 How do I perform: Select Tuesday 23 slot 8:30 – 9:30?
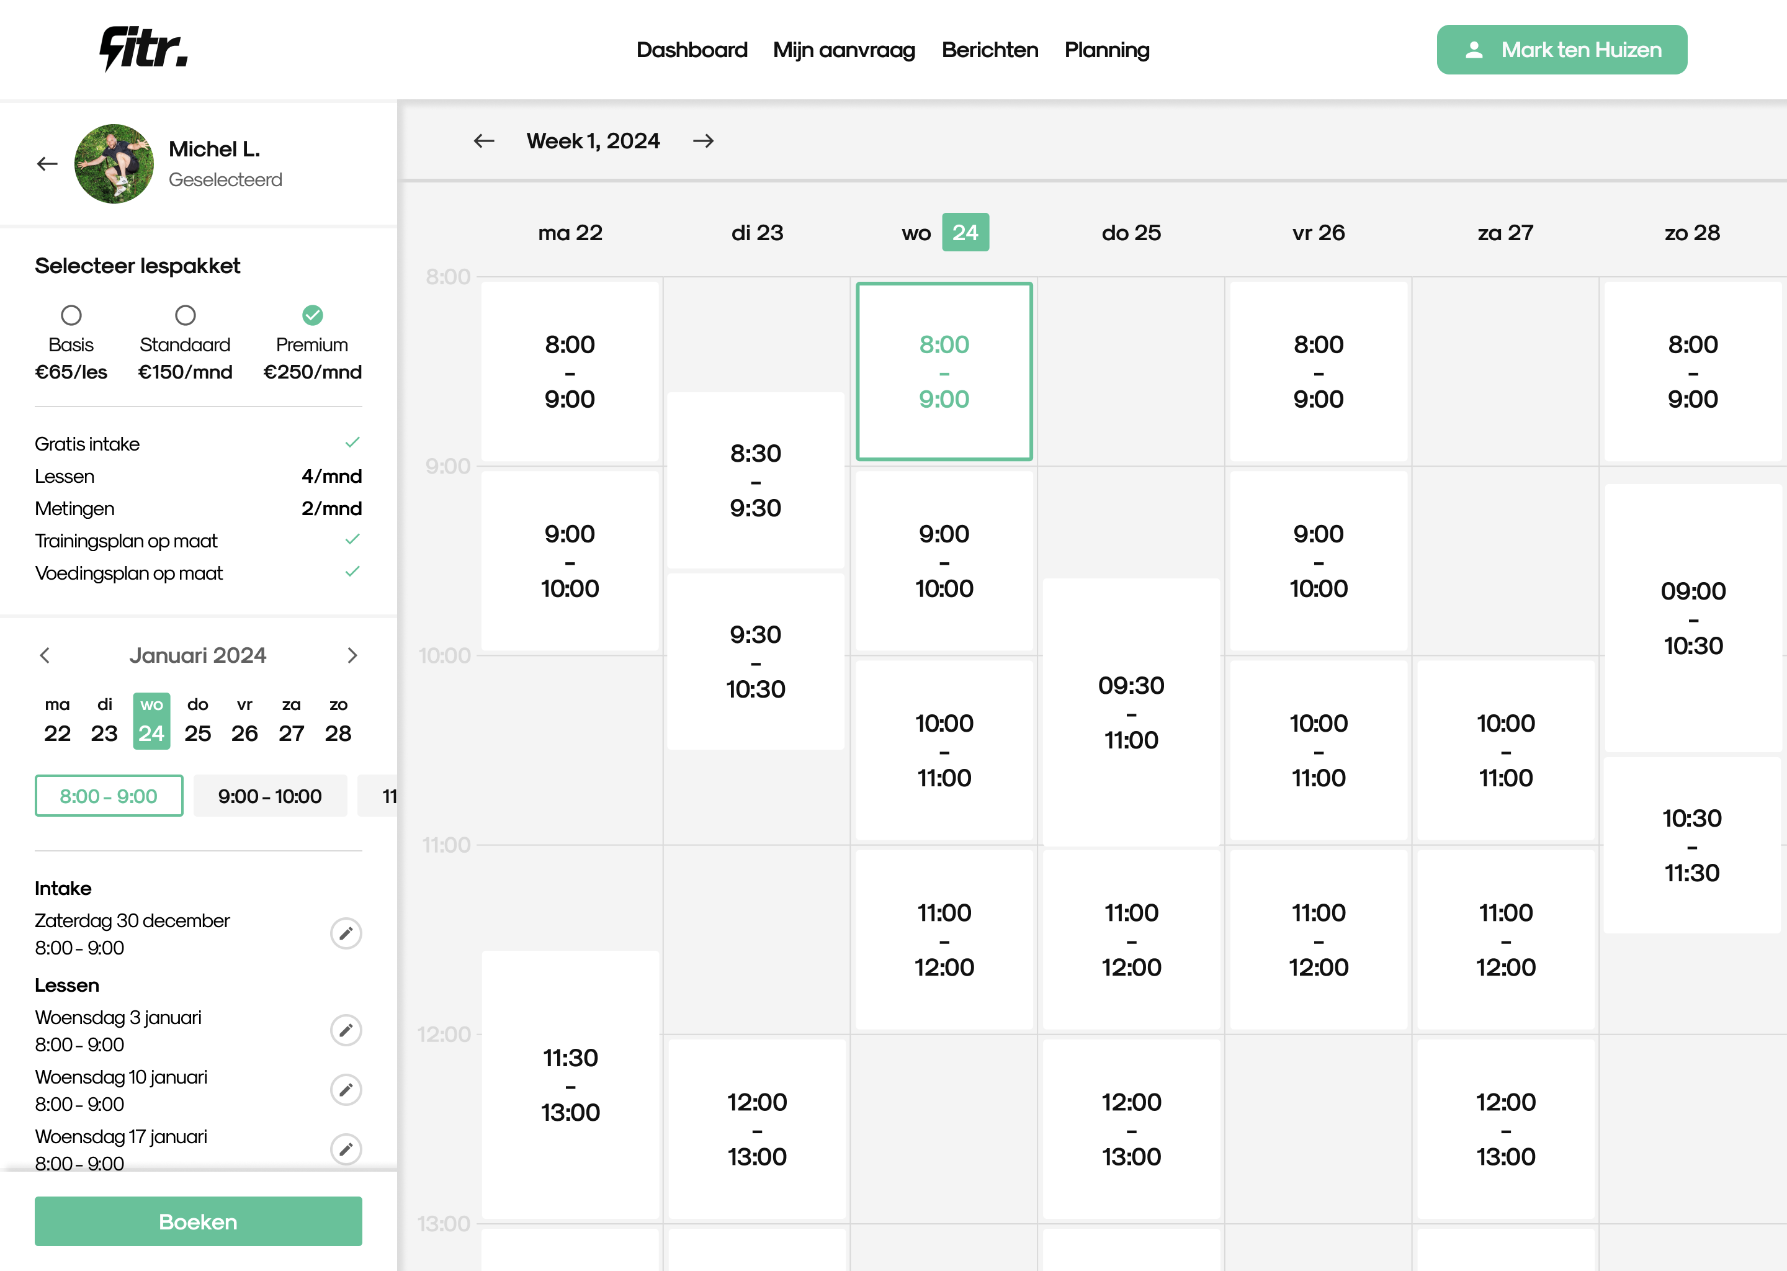(x=756, y=480)
